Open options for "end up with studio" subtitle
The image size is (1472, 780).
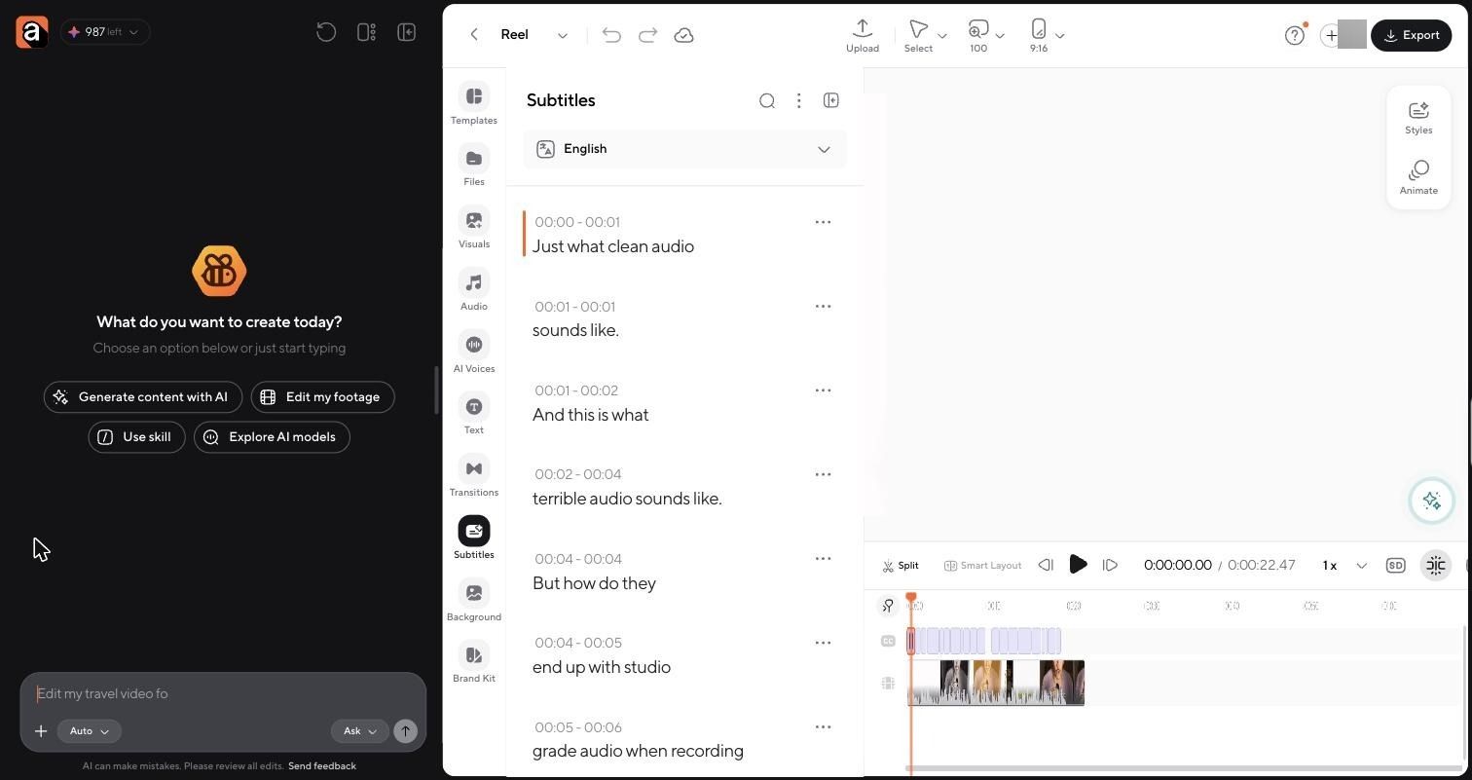(x=823, y=643)
